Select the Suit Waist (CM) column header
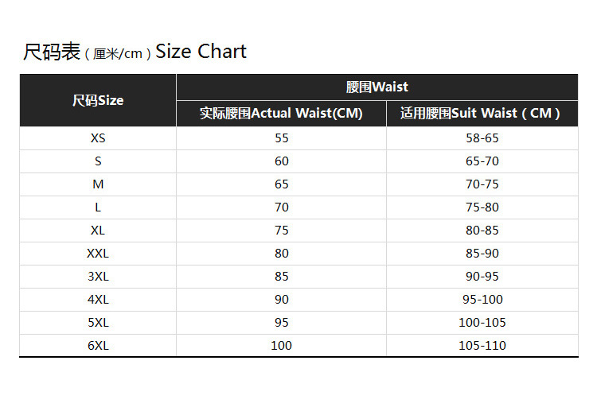 coord(482,114)
